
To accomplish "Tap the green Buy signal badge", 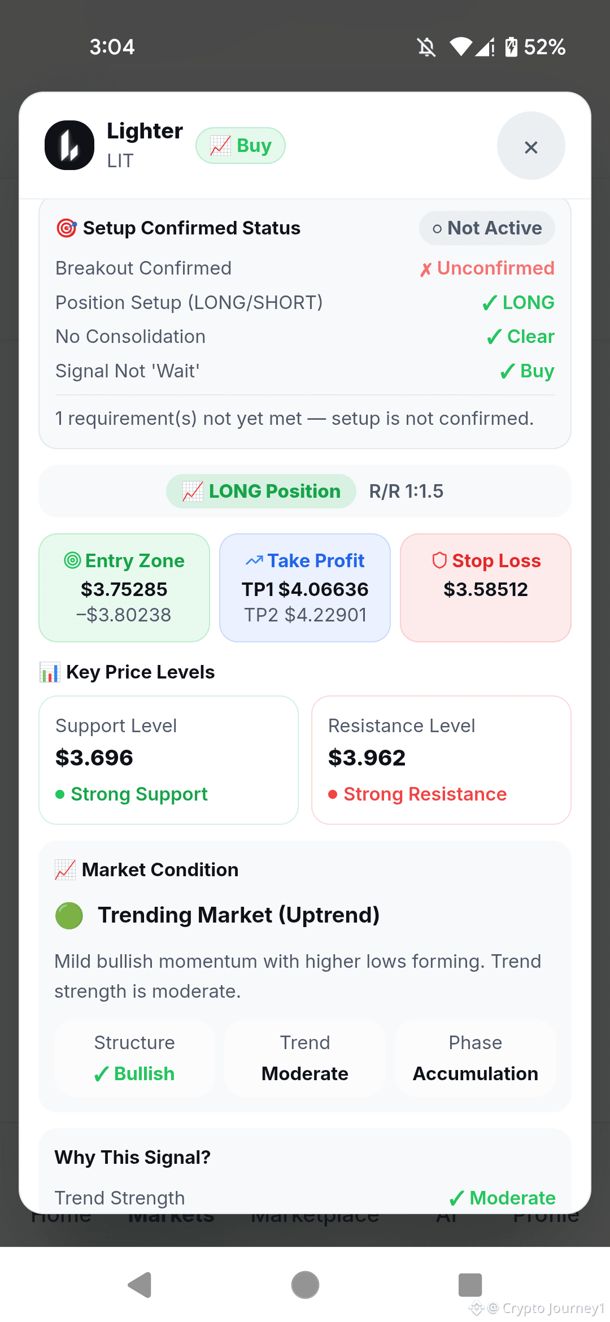I will [241, 146].
